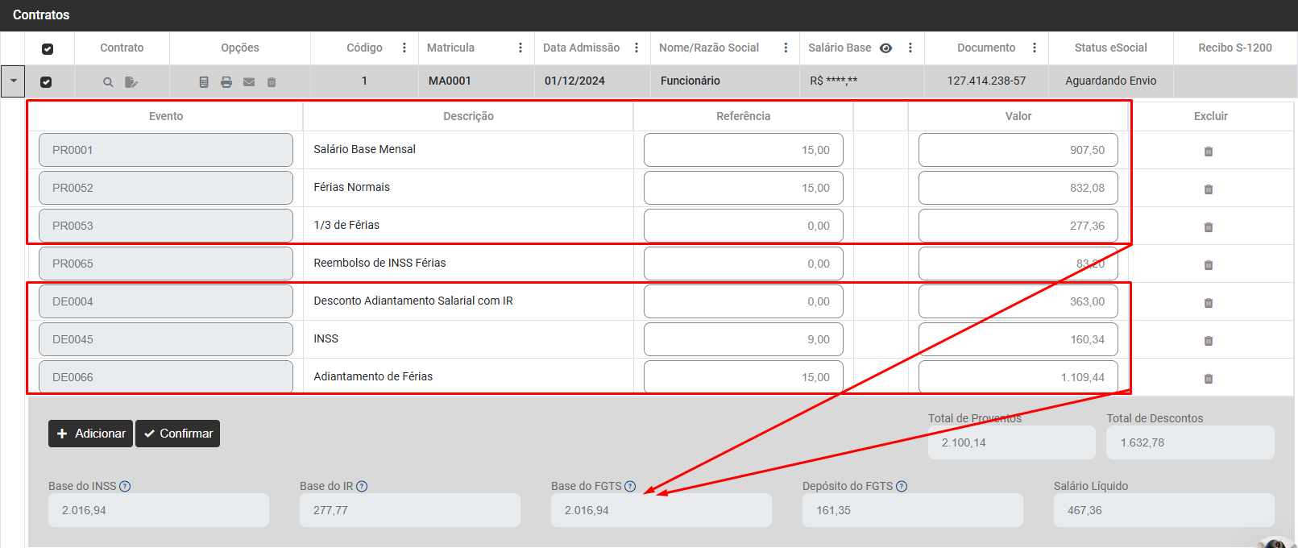Click the Confirmar button
Viewport: 1298px width, 548px height.
pyautogui.click(x=178, y=434)
